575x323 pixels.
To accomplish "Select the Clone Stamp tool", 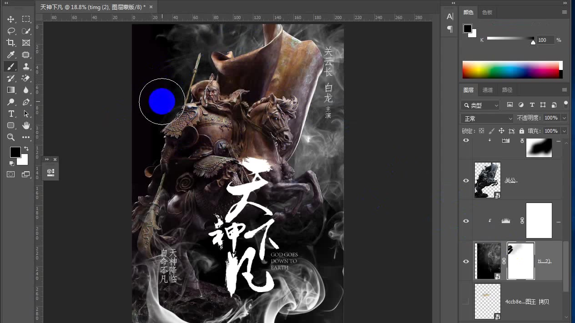I will click(x=26, y=66).
